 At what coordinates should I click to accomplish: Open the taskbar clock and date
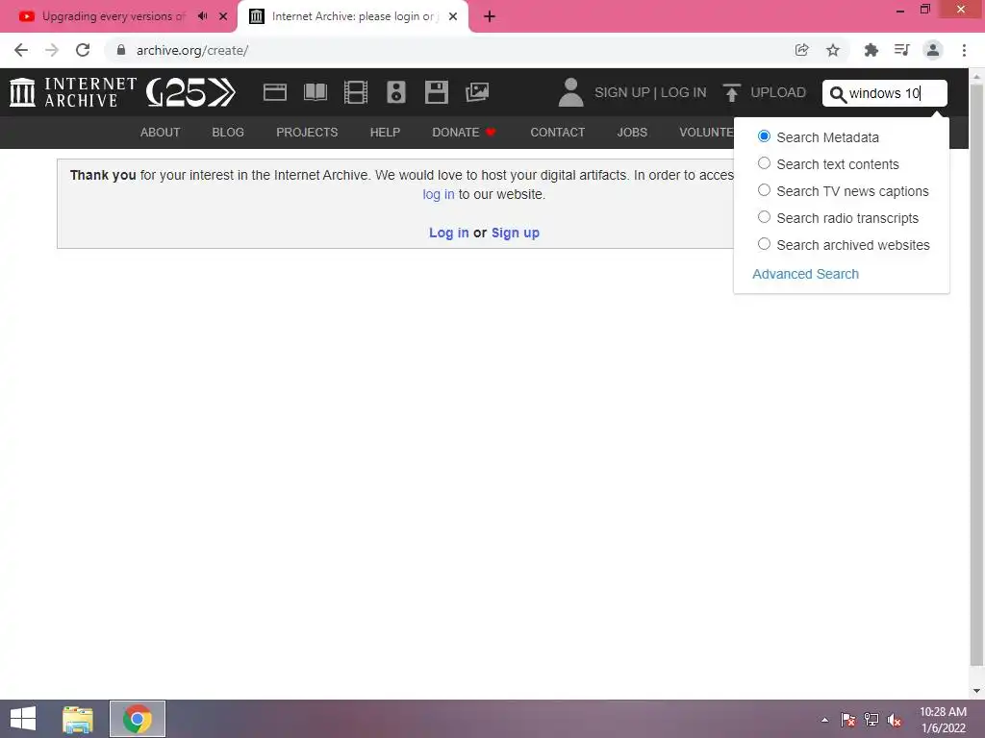click(943, 720)
